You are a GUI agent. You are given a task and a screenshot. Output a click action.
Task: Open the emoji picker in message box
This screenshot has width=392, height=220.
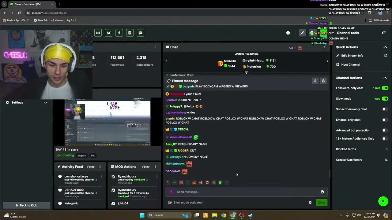[322, 192]
